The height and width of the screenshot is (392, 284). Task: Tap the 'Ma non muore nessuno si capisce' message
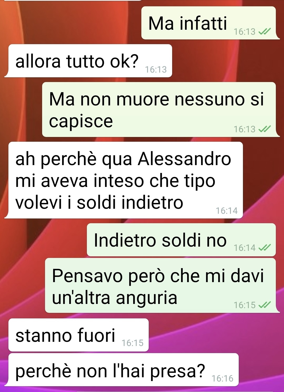pos(159,109)
